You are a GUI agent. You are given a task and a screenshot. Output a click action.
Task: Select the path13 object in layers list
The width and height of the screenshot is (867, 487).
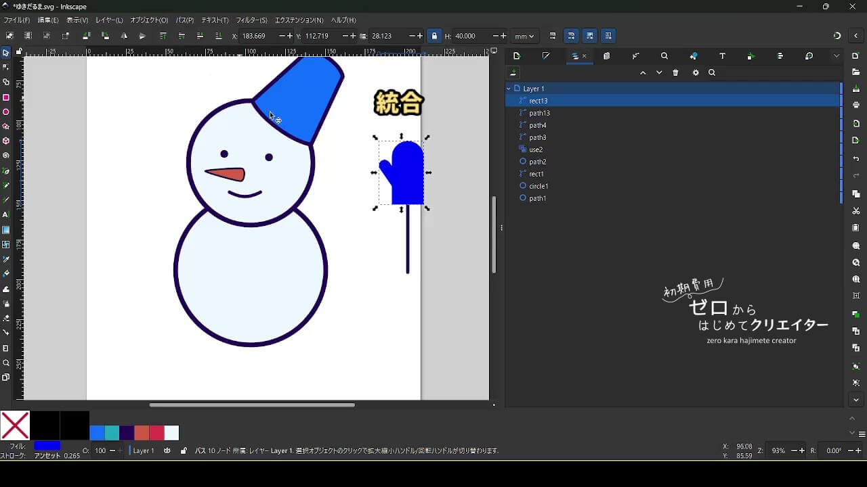click(x=539, y=113)
